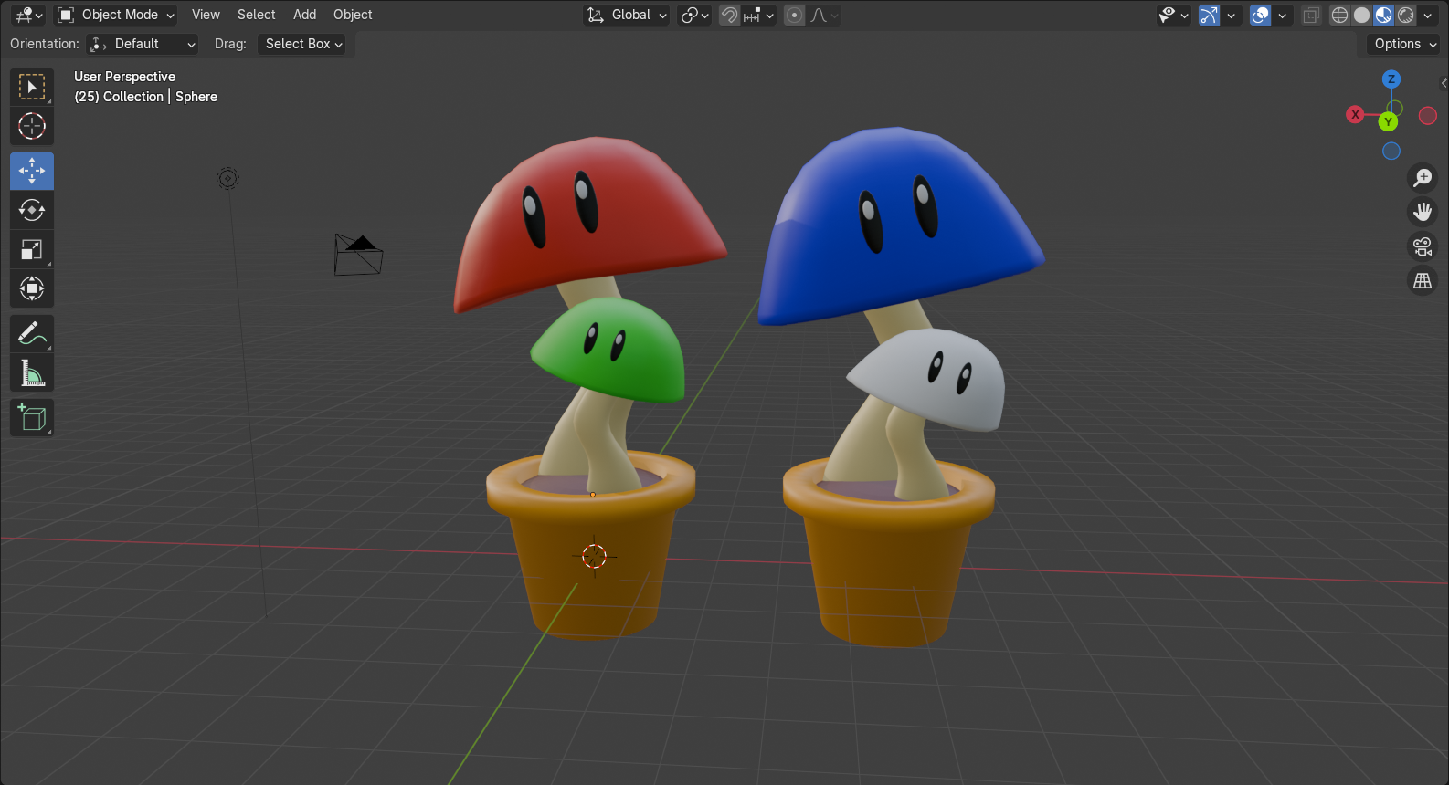Switch to rendered viewport shading

[1406, 15]
